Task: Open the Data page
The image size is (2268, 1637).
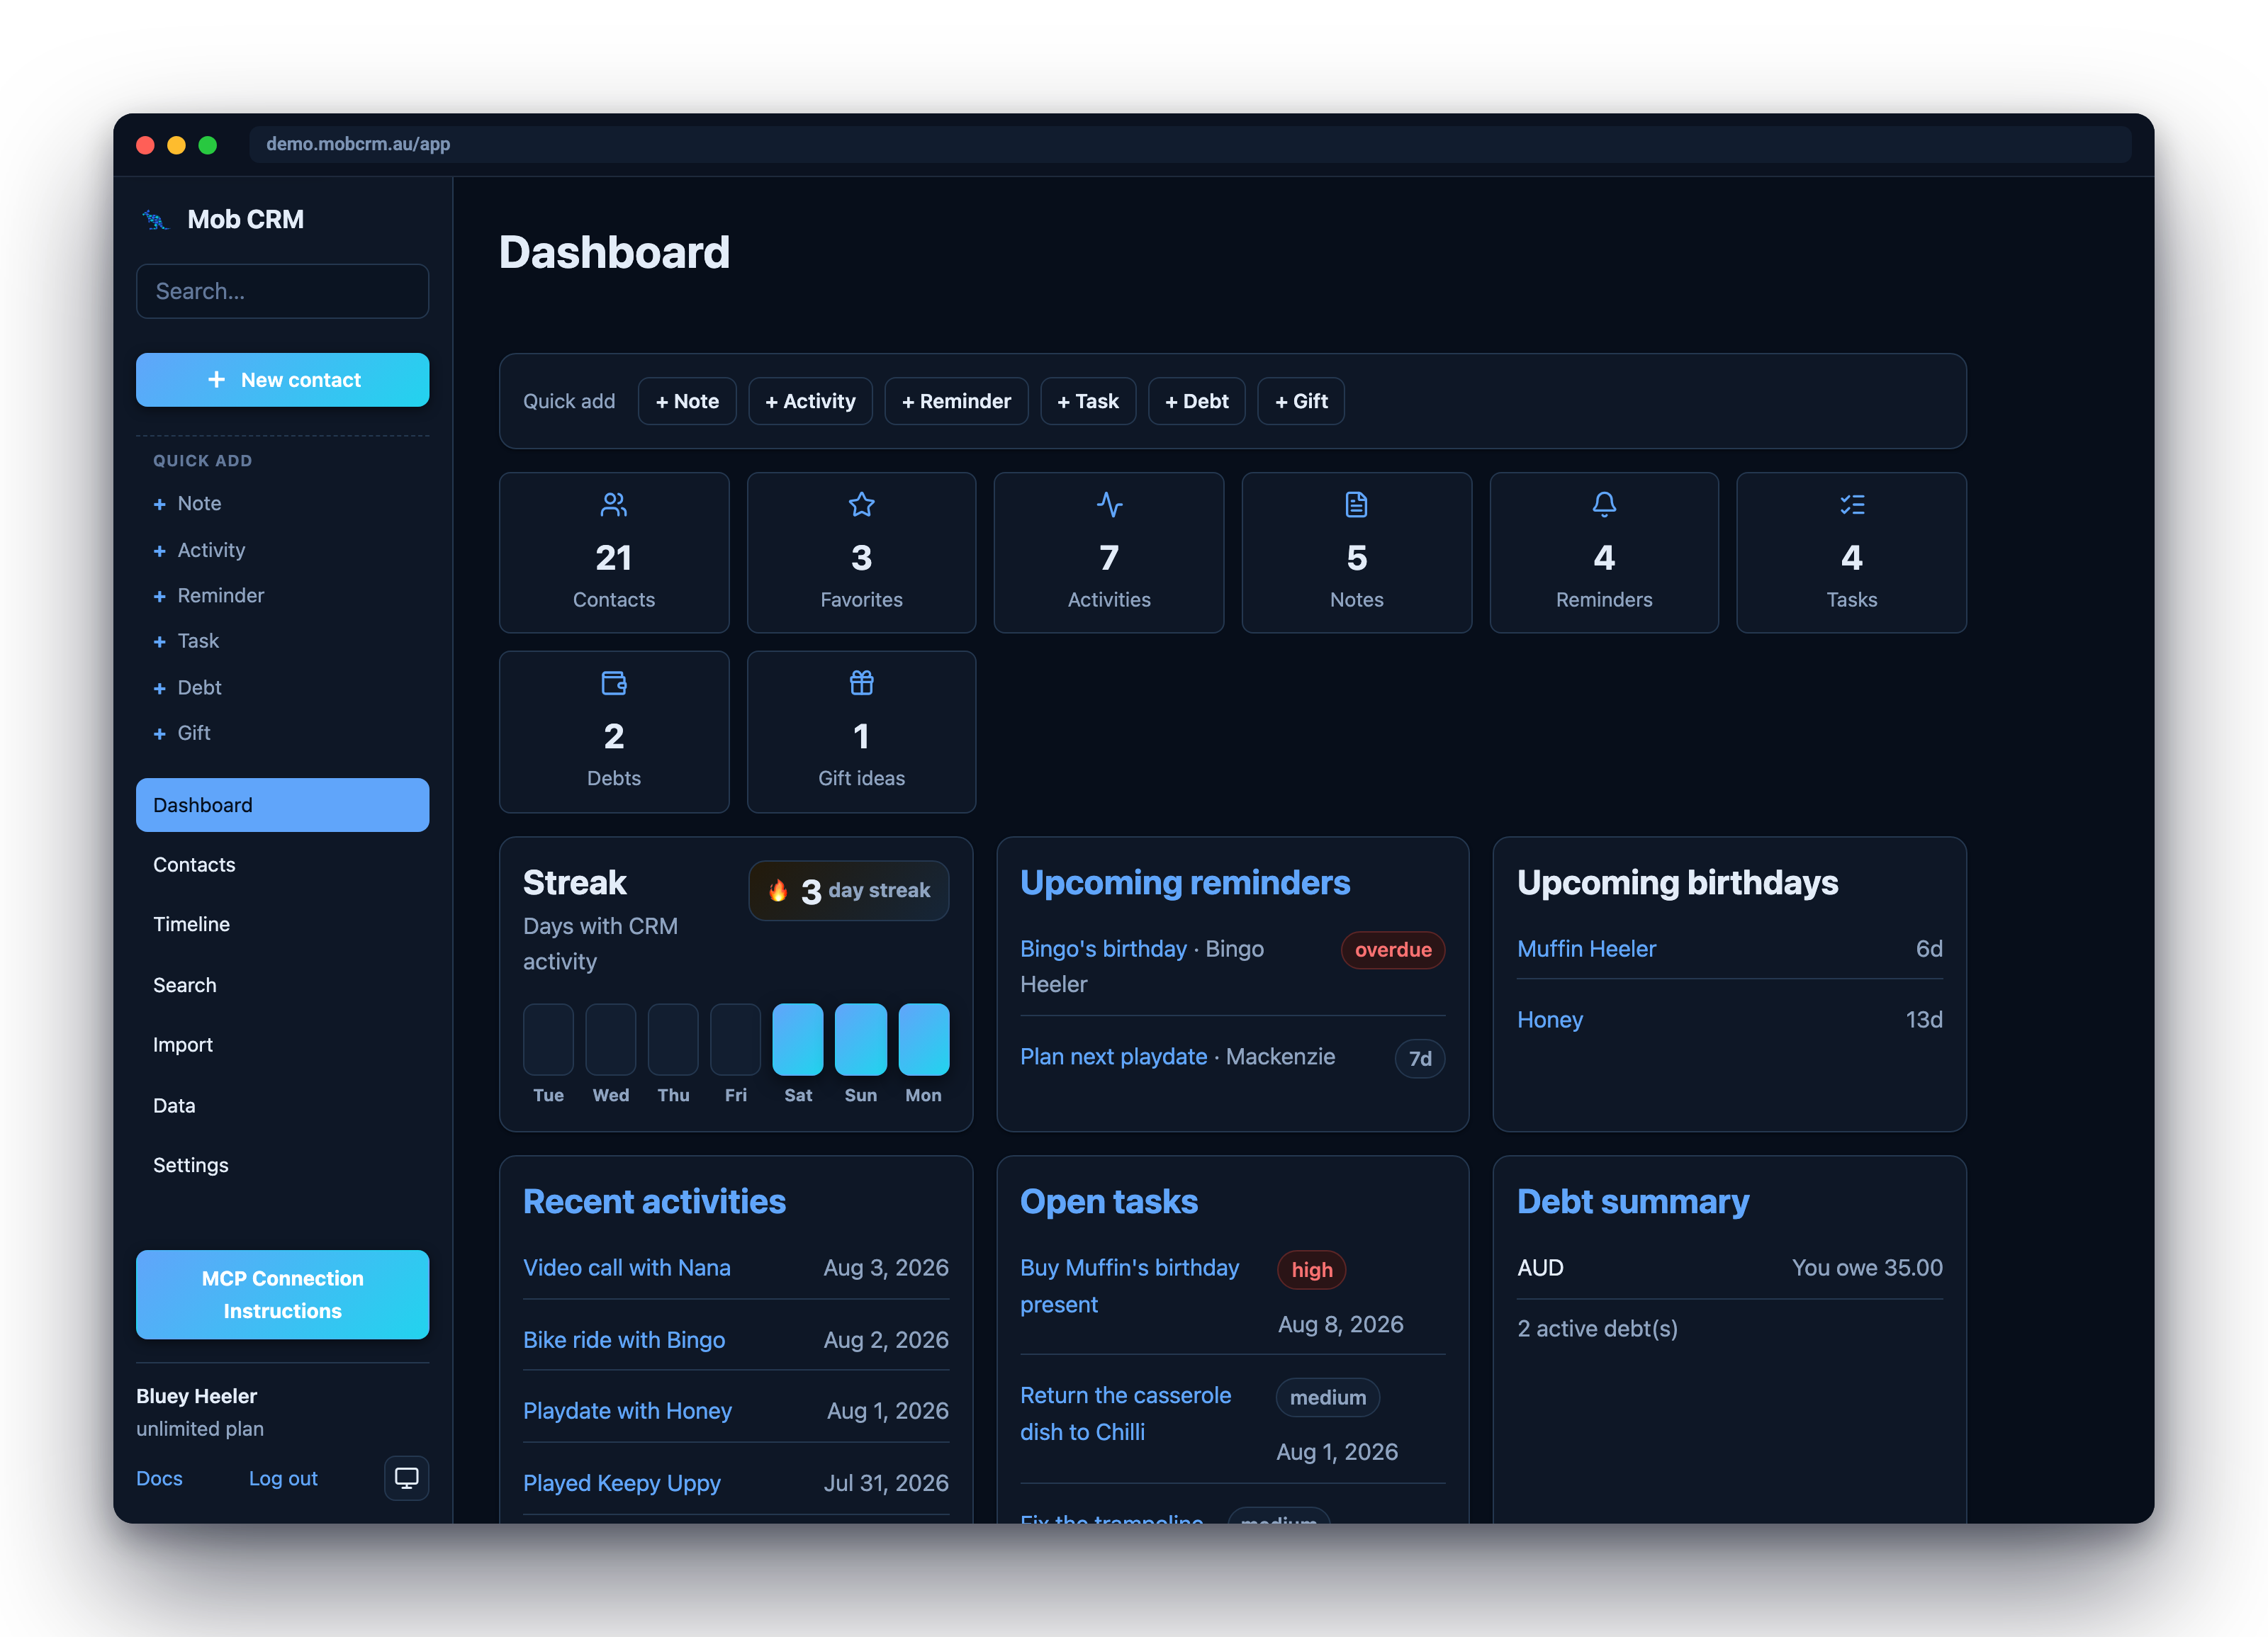Action: click(282, 1105)
